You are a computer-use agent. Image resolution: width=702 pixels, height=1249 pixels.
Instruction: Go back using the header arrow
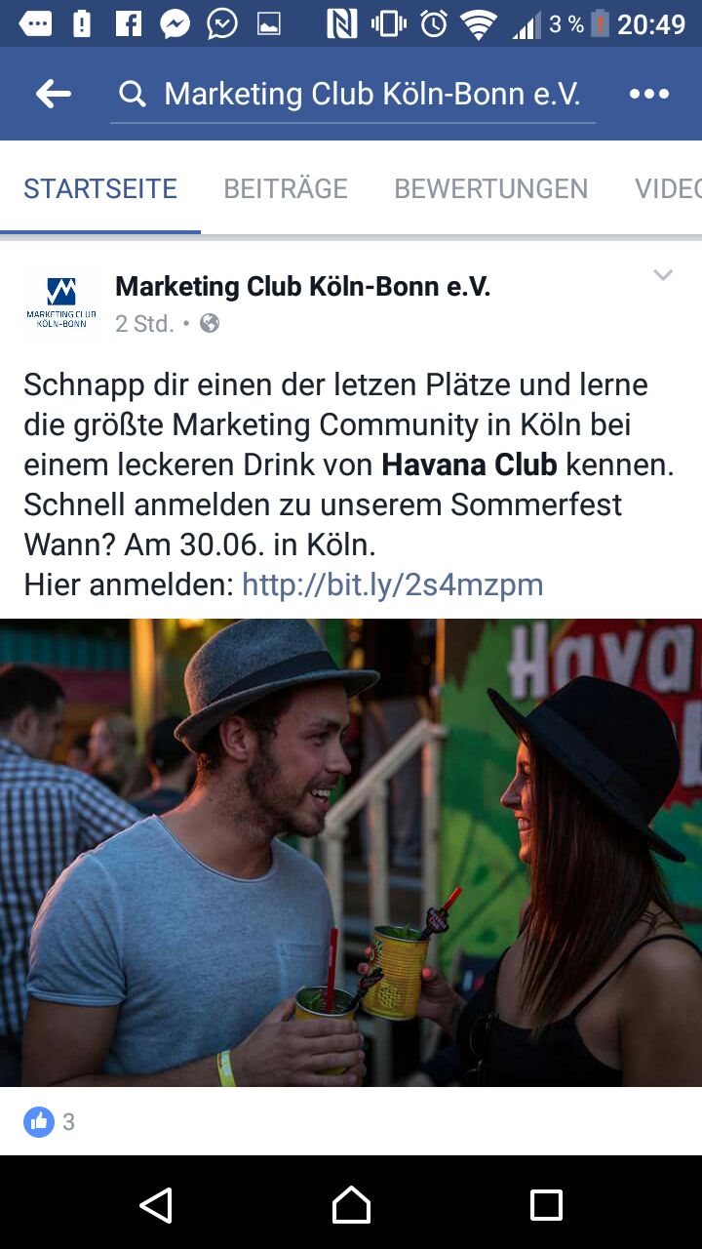53,94
